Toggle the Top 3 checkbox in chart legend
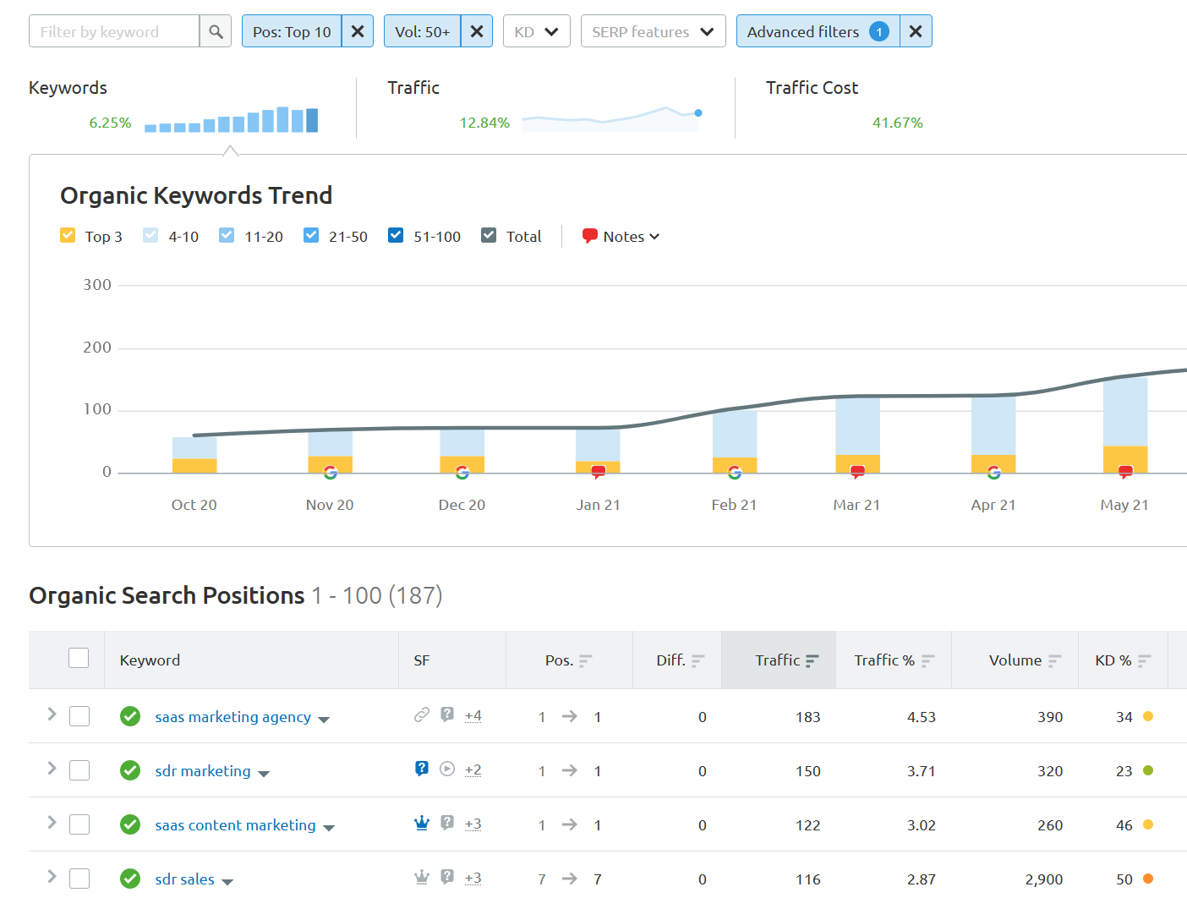1187x898 pixels. coord(68,236)
